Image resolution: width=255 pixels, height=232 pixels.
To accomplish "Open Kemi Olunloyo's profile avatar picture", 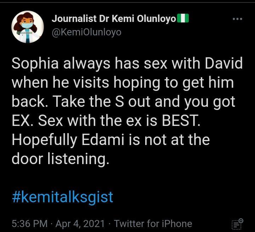I will pyautogui.click(x=28, y=27).
